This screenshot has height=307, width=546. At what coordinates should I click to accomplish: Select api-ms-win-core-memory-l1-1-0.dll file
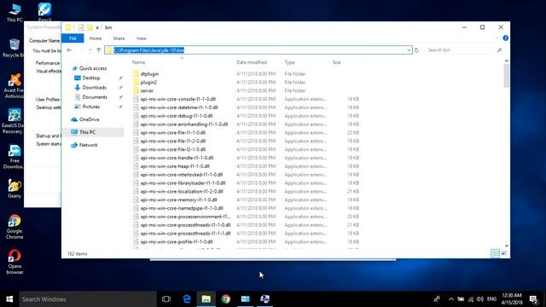(178, 200)
